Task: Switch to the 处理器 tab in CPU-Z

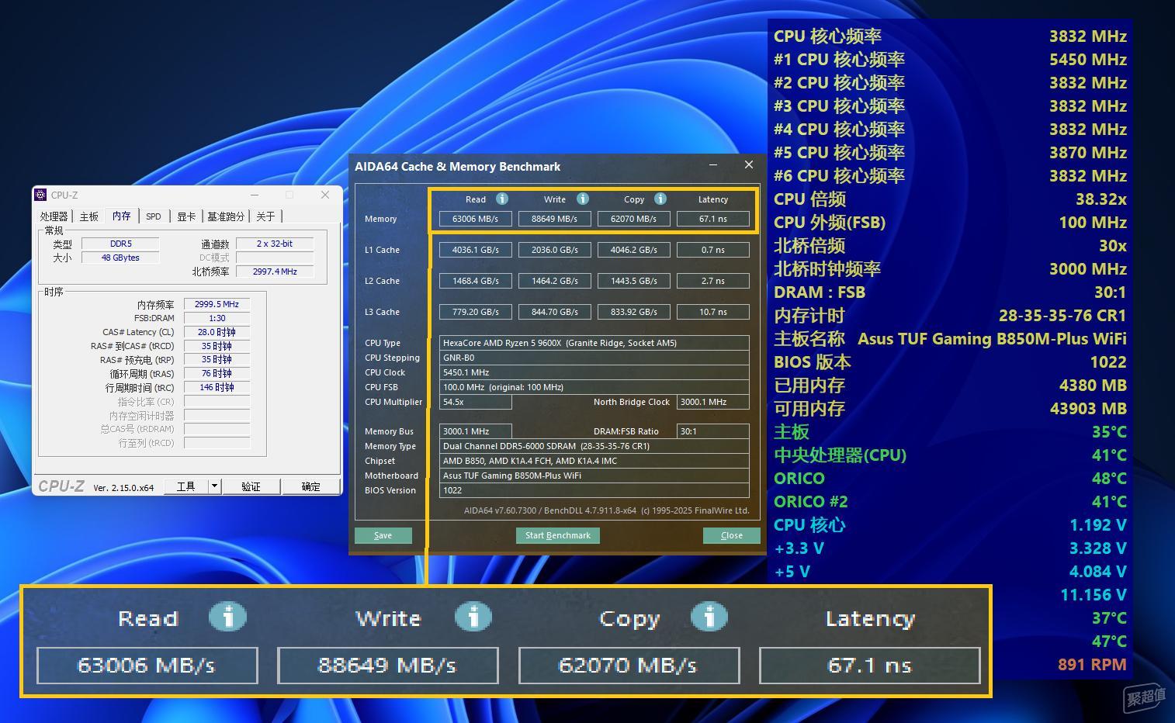Action: 54,216
